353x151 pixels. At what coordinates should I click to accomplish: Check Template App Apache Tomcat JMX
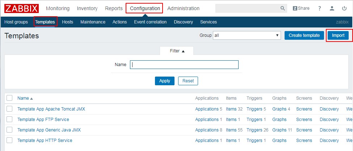point(9,109)
